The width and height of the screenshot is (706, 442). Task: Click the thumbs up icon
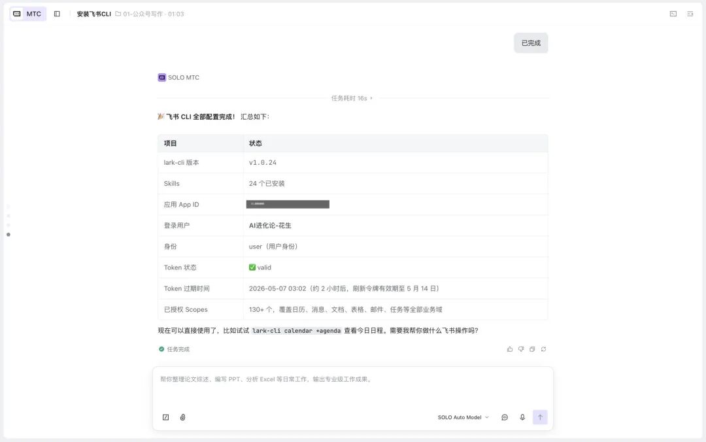(x=510, y=349)
